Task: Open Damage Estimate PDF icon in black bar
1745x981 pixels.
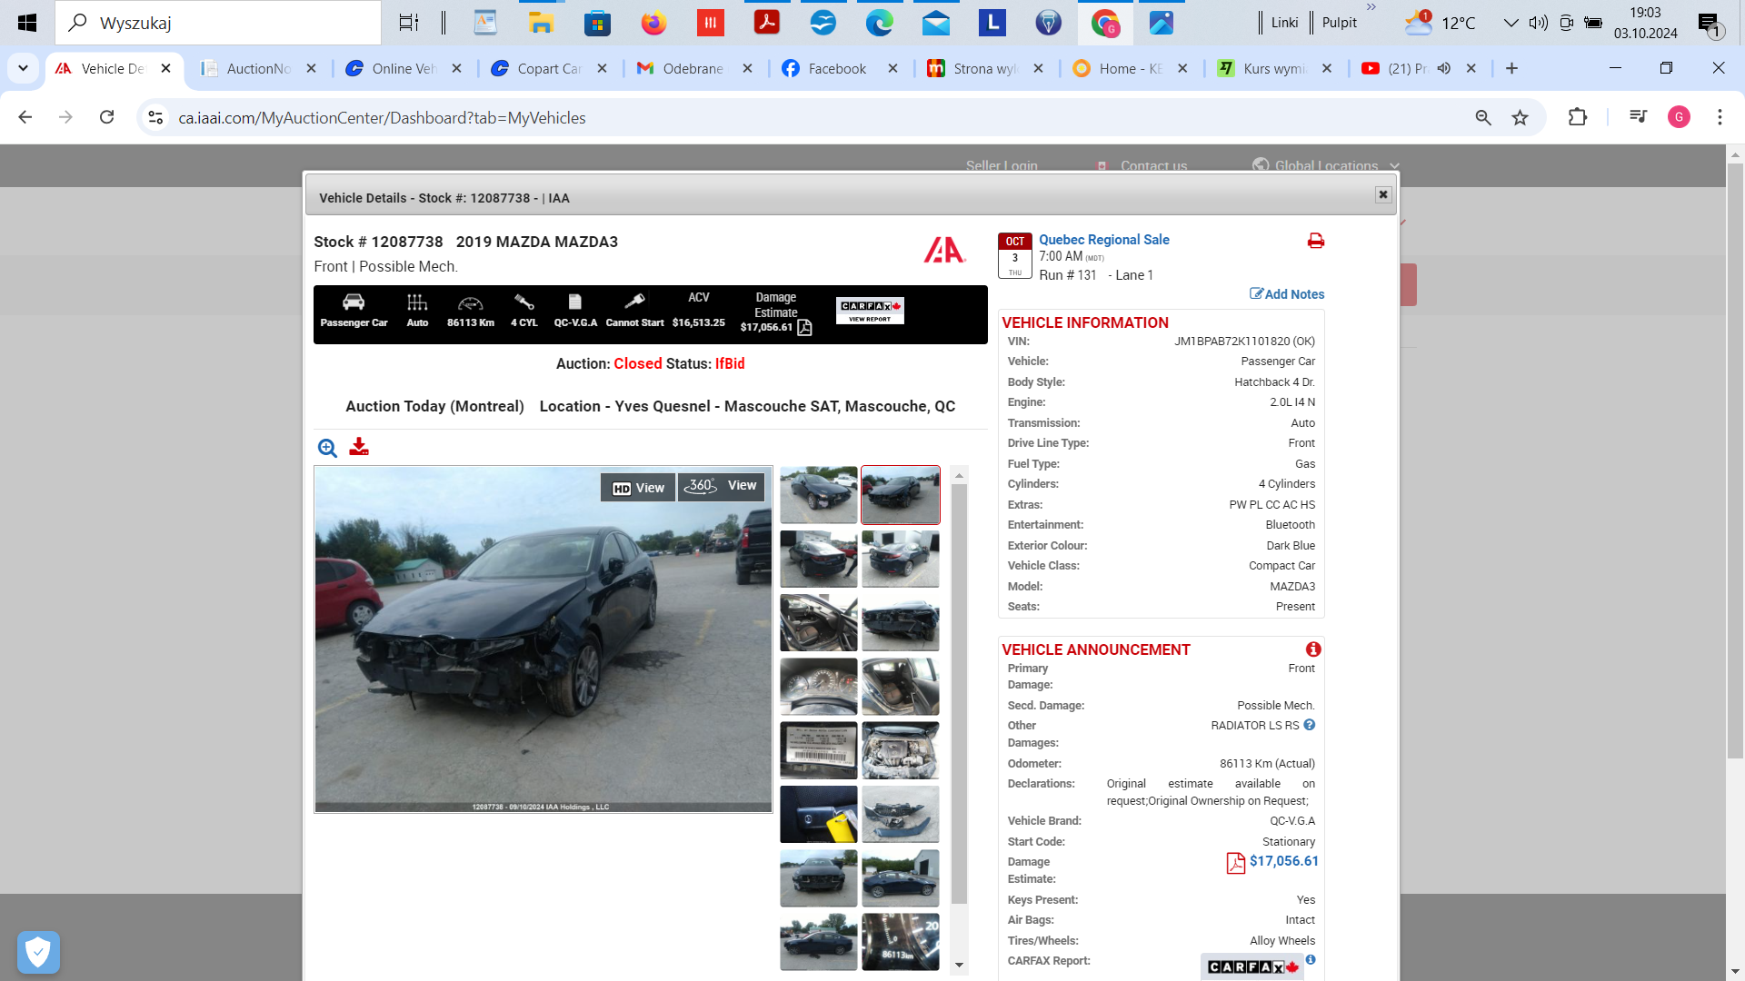Action: coord(804,328)
